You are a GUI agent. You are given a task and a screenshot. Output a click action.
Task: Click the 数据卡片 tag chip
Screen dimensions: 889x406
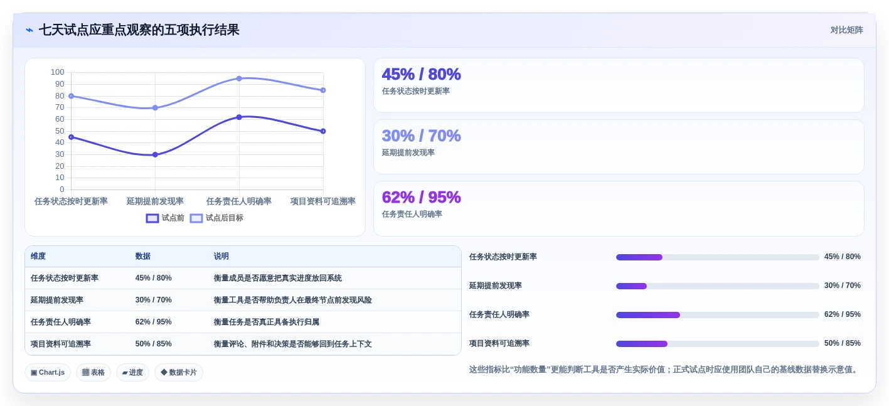point(179,372)
